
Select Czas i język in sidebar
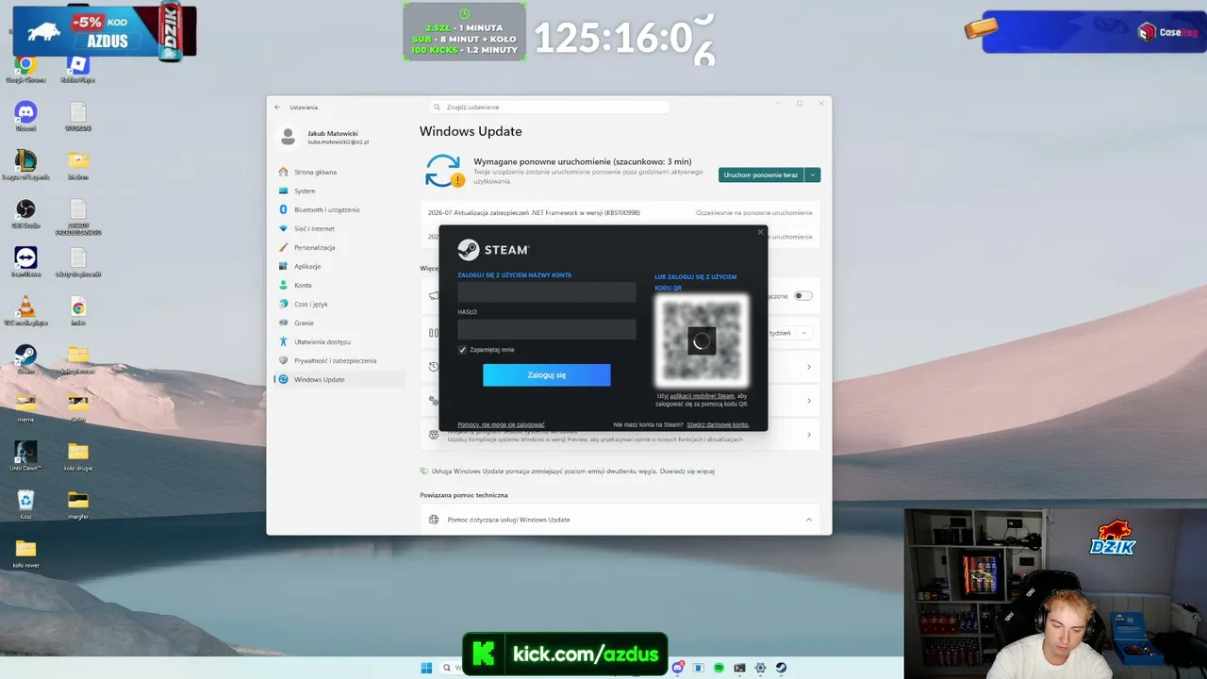[339, 305]
